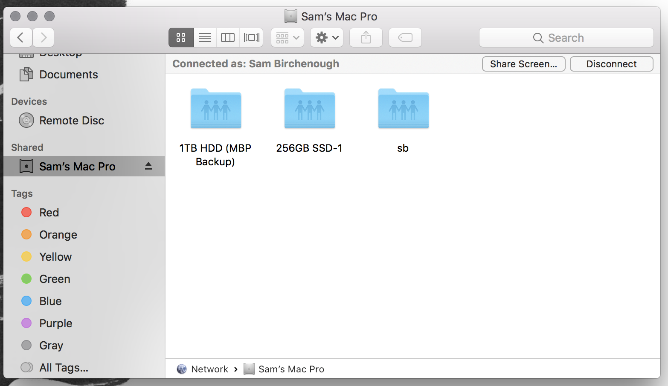This screenshot has height=386, width=668.
Task: Eject Sam's Mac Pro in the sidebar
Action: [x=148, y=166]
